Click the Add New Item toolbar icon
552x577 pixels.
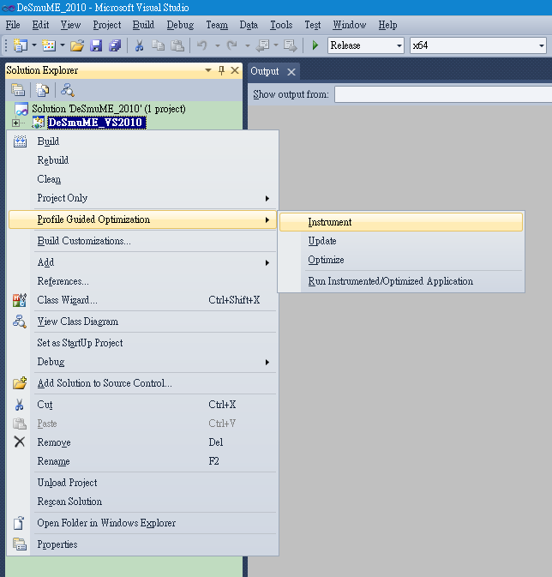[x=49, y=45]
